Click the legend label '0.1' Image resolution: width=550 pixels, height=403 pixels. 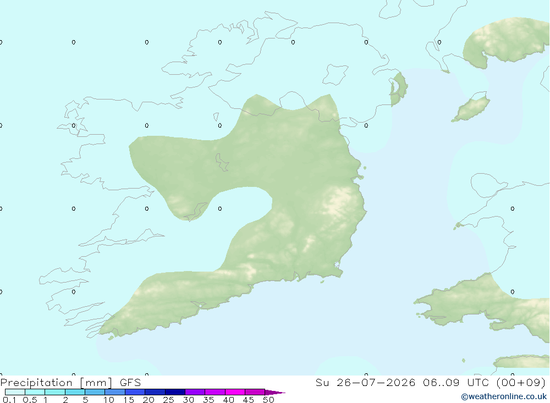(9, 400)
